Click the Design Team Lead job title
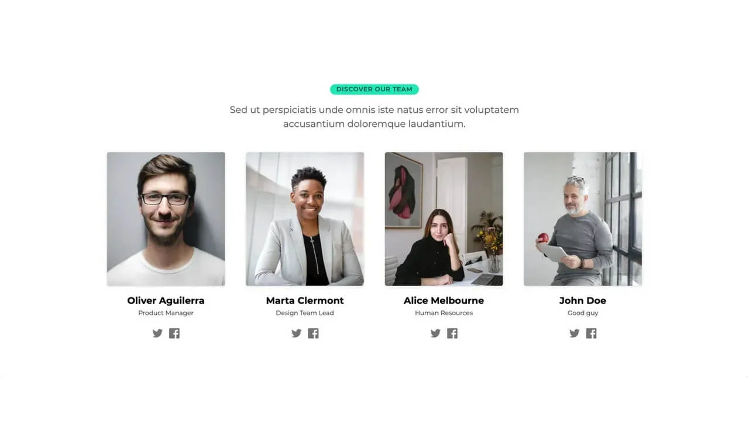 [x=305, y=313]
